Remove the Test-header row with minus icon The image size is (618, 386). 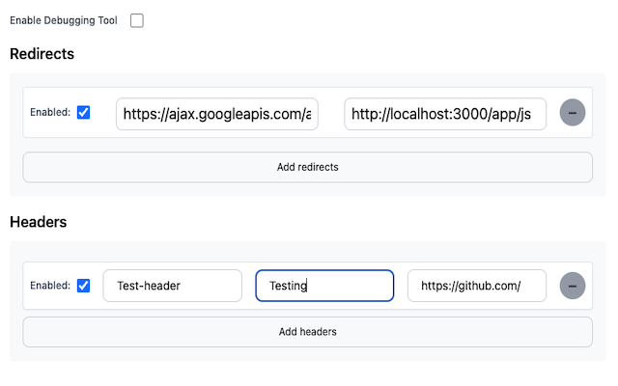pyautogui.click(x=573, y=286)
